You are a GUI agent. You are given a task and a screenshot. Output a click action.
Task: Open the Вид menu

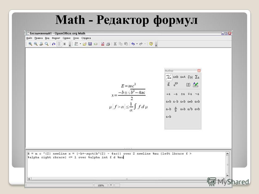point(47,38)
